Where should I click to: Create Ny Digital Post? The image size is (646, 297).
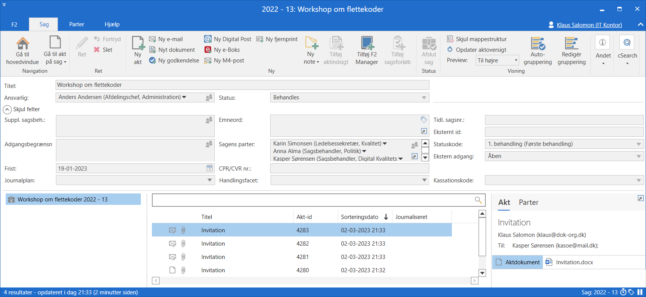[x=228, y=39]
